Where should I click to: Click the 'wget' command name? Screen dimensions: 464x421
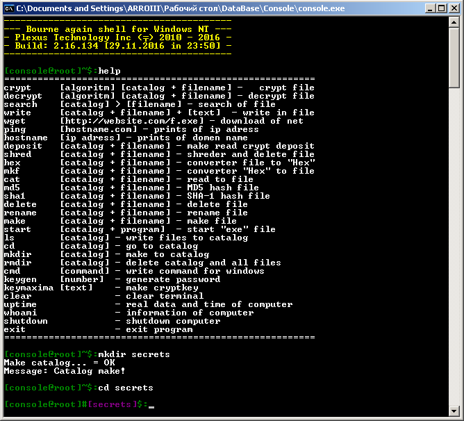pyautogui.click(x=15, y=121)
